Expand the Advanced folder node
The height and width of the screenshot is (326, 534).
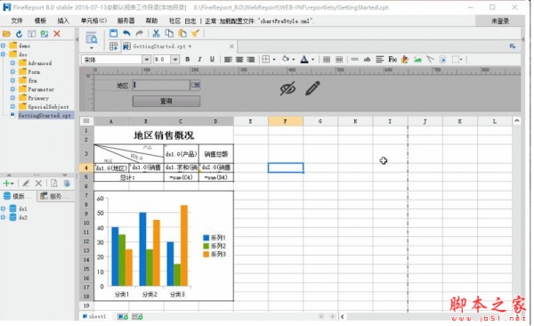tap(12, 62)
